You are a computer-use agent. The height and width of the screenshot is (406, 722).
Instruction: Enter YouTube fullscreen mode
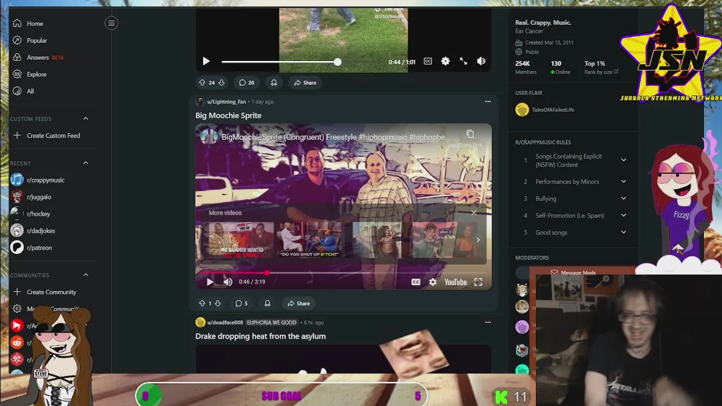478,282
